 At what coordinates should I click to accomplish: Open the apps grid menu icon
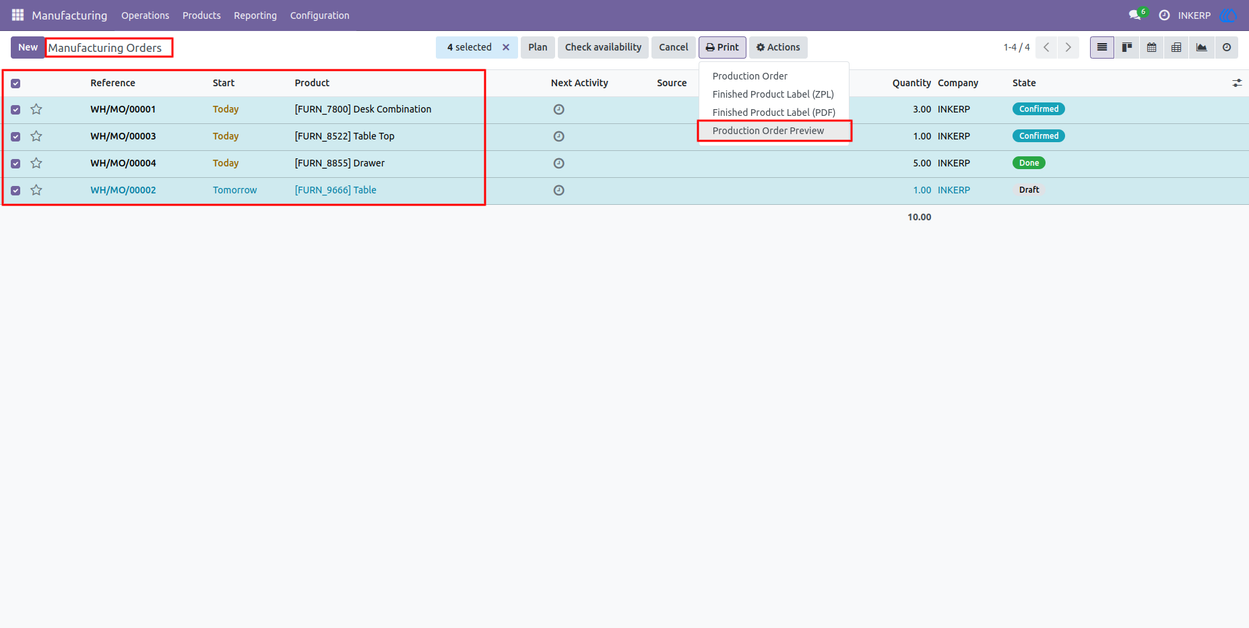(x=18, y=15)
